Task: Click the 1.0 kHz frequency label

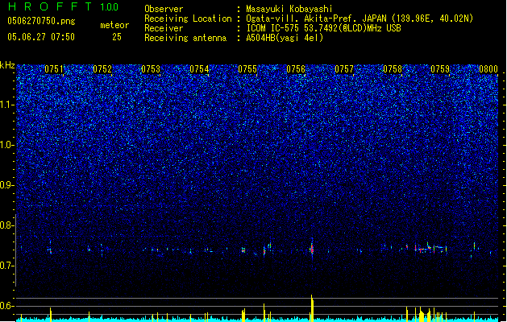Action: coord(6,145)
